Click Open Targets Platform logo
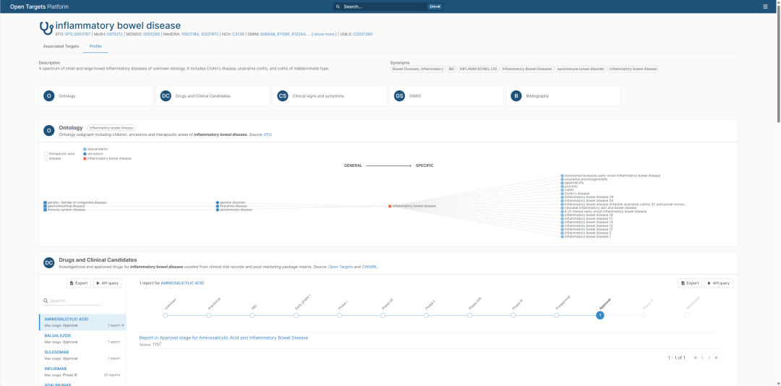Image resolution: width=781 pixels, height=386 pixels. [x=39, y=7]
